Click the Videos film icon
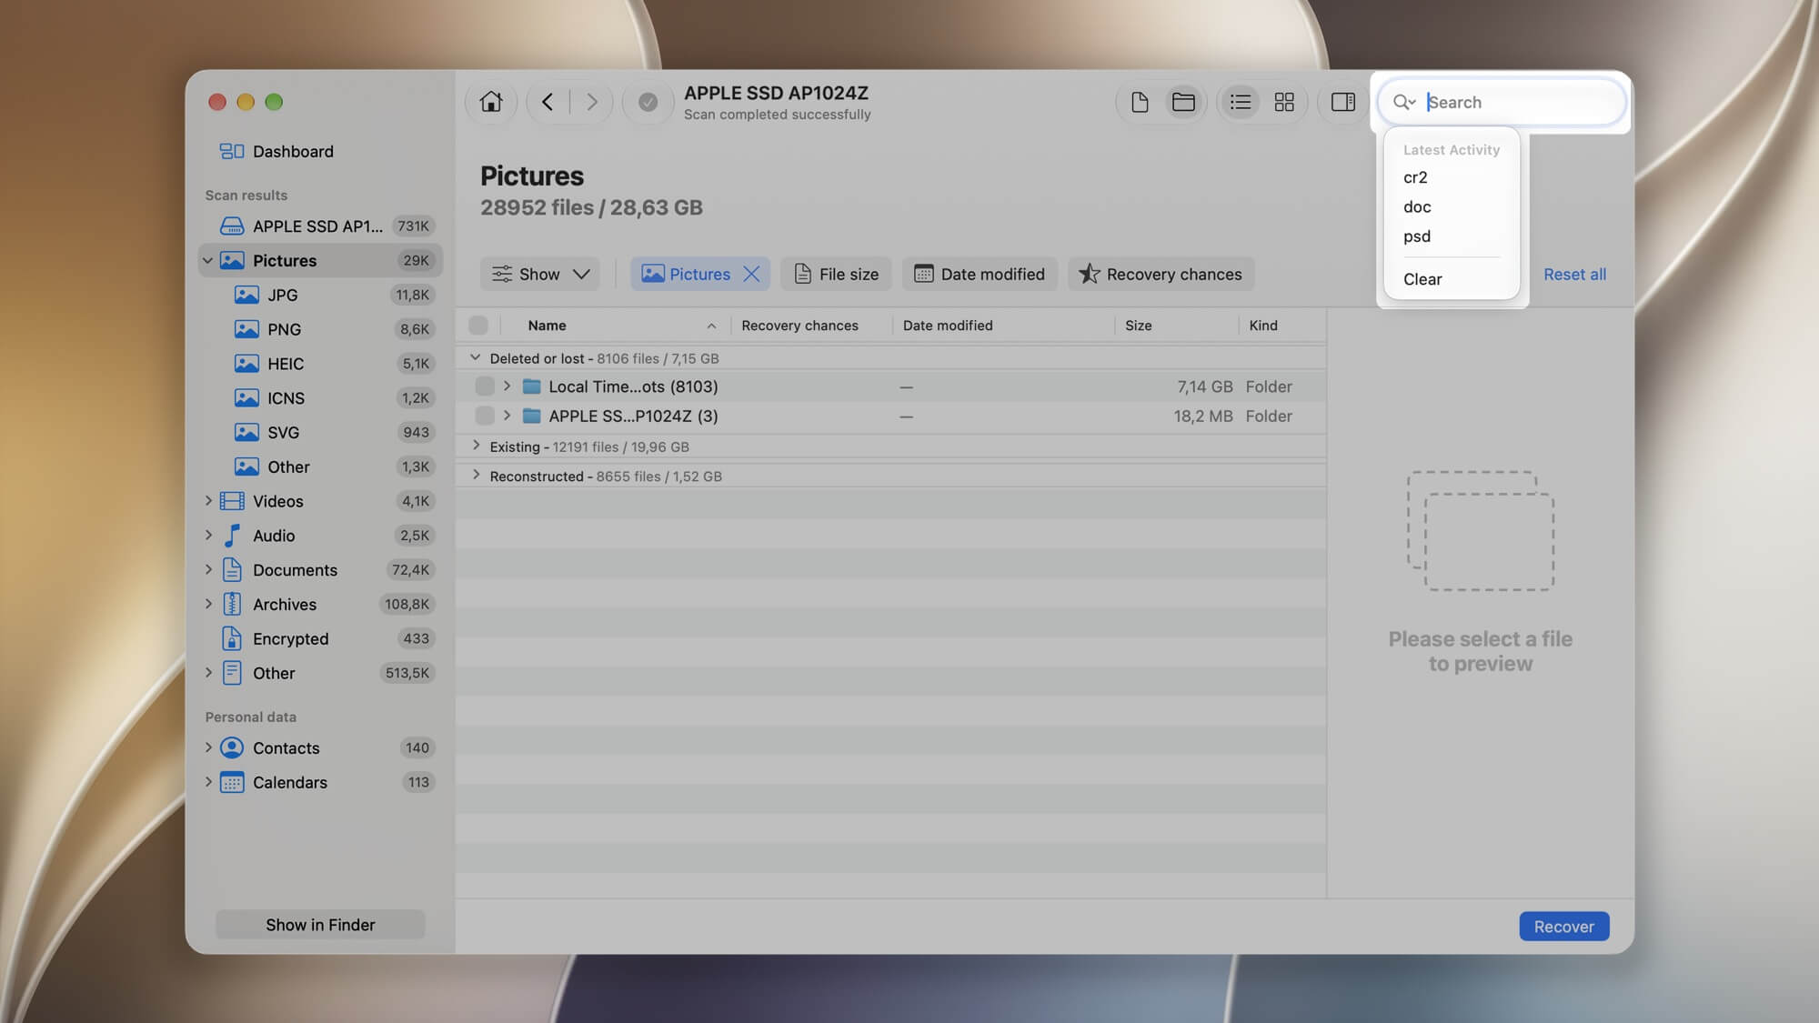 pos(232,501)
